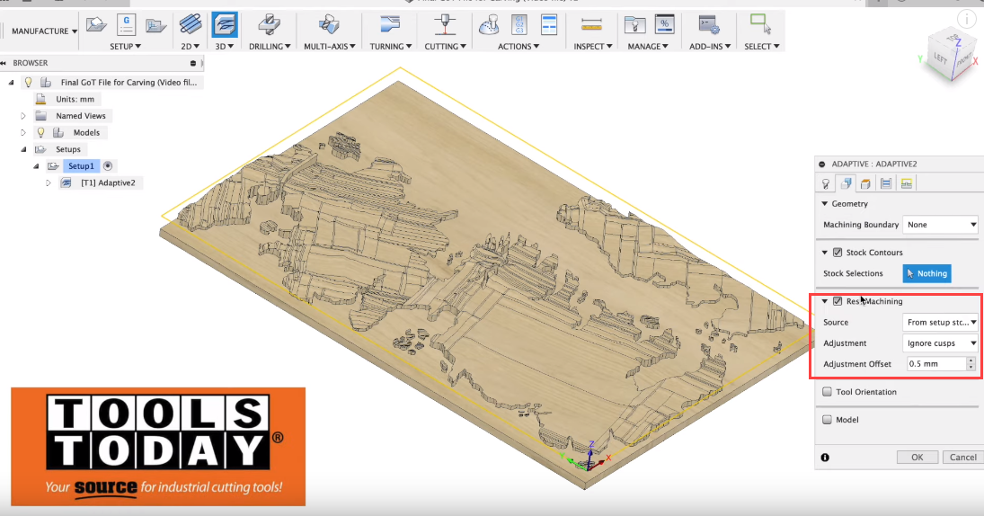This screenshot has width=984, height=516.
Task: Select Setup1 in the browser tree
Action: (81, 165)
